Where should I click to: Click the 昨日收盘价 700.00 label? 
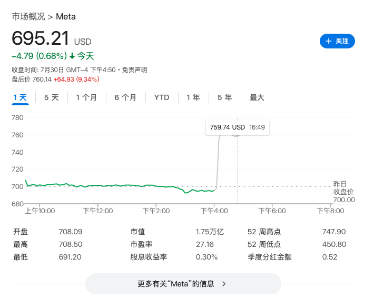pyautogui.click(x=344, y=192)
